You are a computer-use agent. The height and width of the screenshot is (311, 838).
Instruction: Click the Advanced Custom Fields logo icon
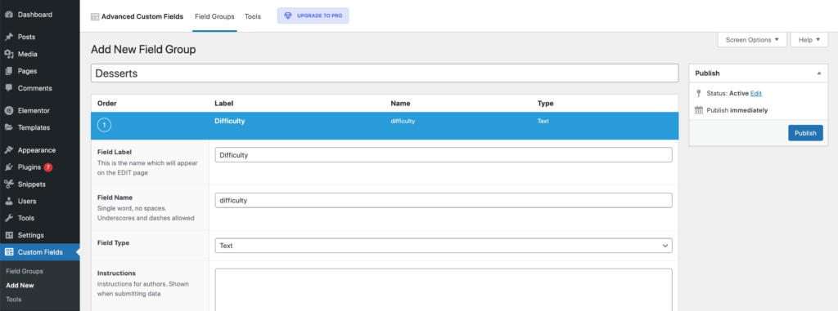click(95, 16)
